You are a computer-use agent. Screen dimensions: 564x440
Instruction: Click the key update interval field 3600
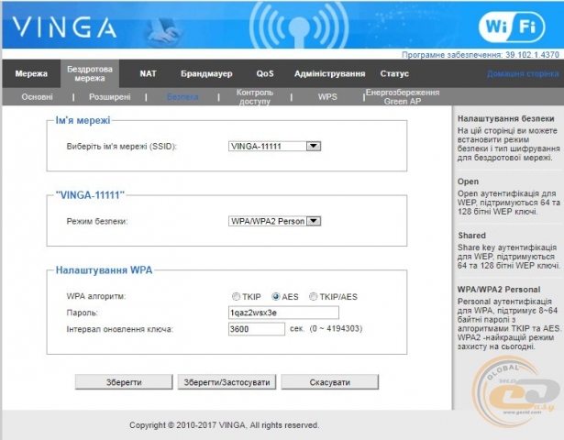(x=257, y=329)
